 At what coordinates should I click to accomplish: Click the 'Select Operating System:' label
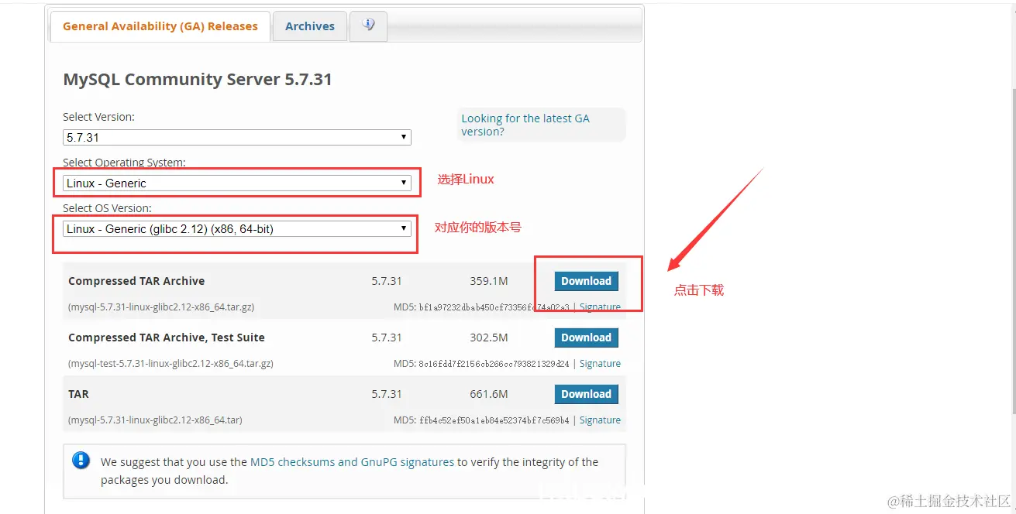(x=124, y=163)
